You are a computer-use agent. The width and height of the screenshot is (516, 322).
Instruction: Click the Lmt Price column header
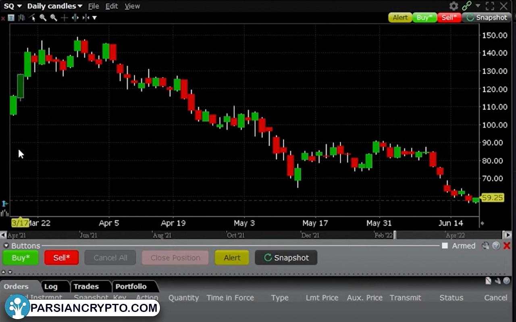[x=322, y=298]
